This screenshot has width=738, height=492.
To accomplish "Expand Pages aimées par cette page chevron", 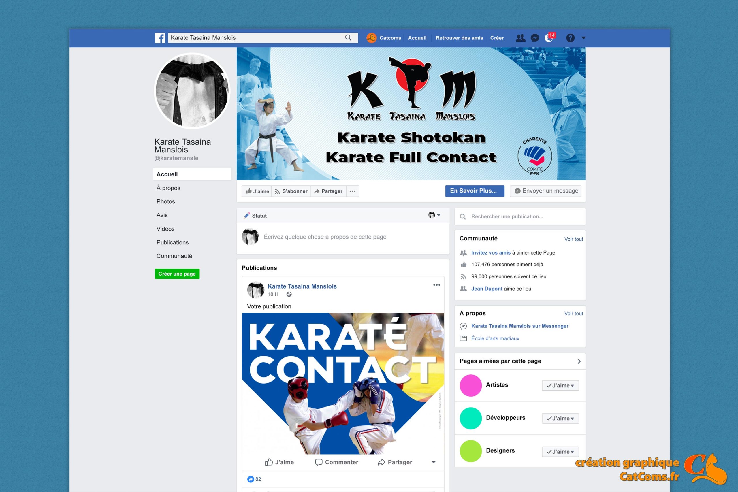I will coord(579,361).
